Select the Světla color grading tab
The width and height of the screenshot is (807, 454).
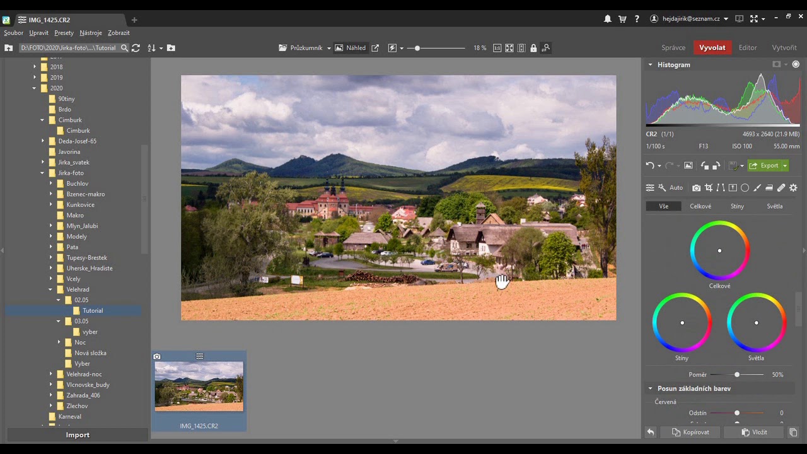pos(775,206)
